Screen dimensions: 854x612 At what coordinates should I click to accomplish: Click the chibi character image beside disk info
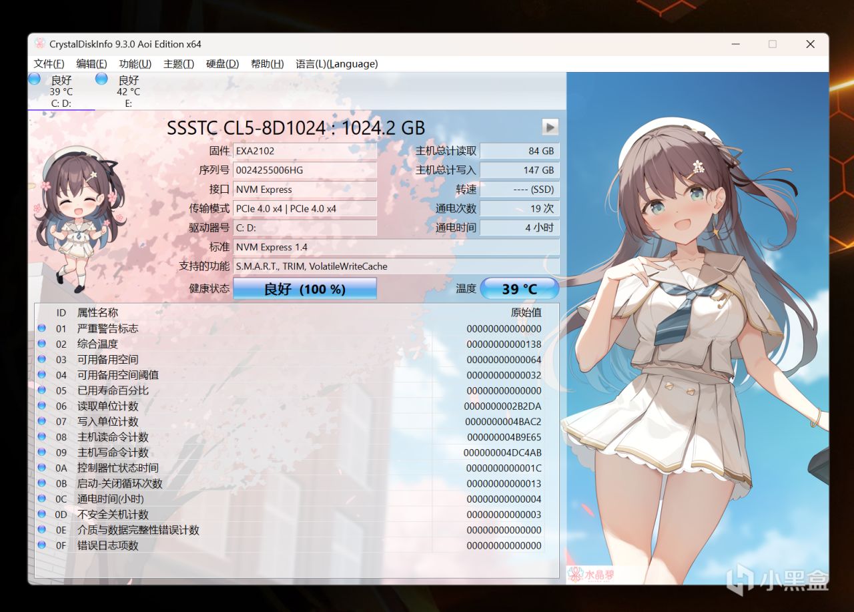click(79, 220)
